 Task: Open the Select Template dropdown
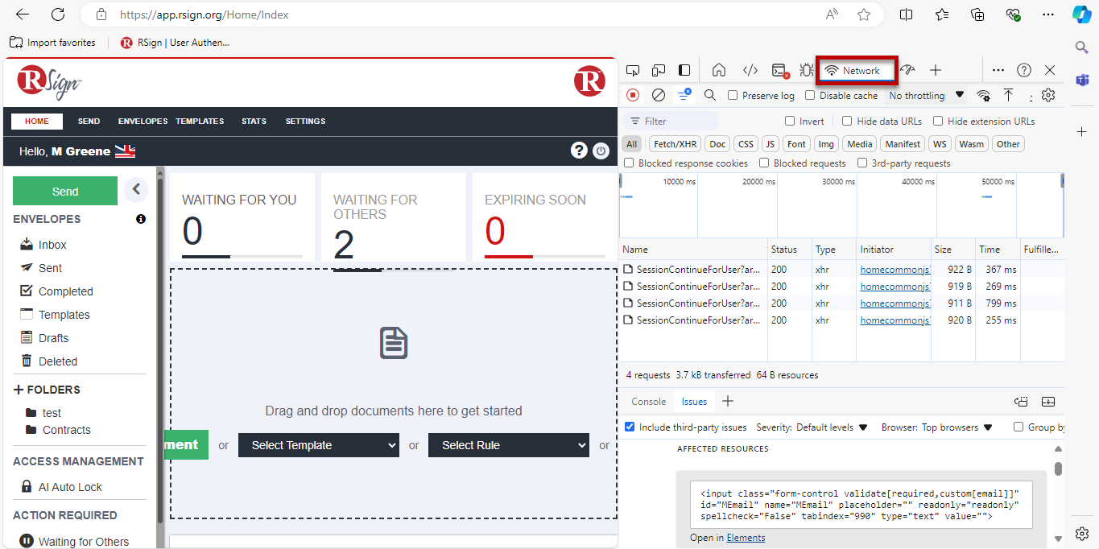point(319,445)
